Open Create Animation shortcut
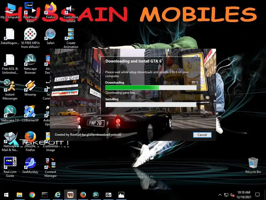 71,38
